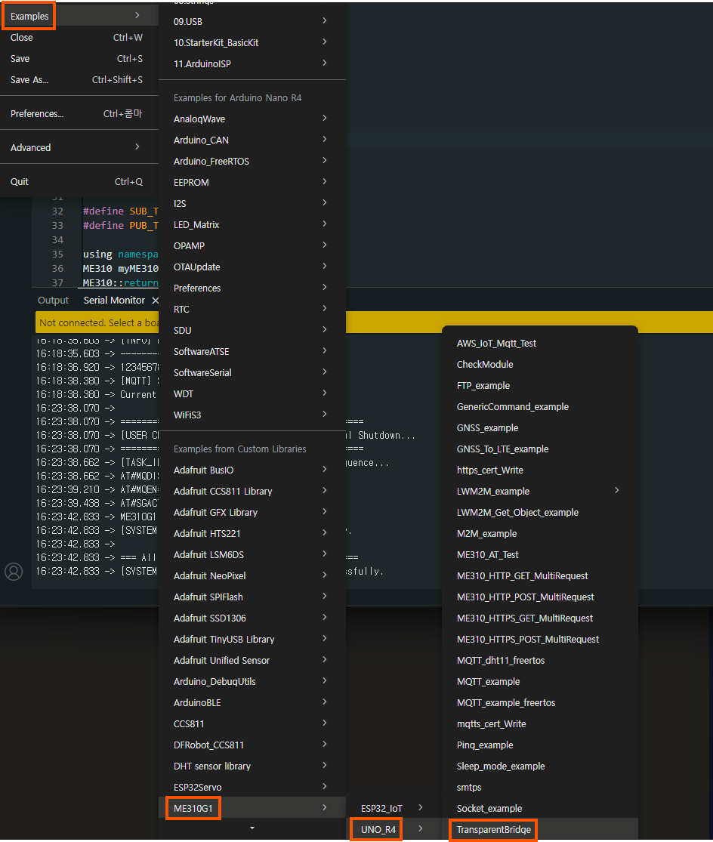Image resolution: width=713 pixels, height=842 pixels.
Task: Open SoftwareSerial examples submenu
Action: click(252, 373)
